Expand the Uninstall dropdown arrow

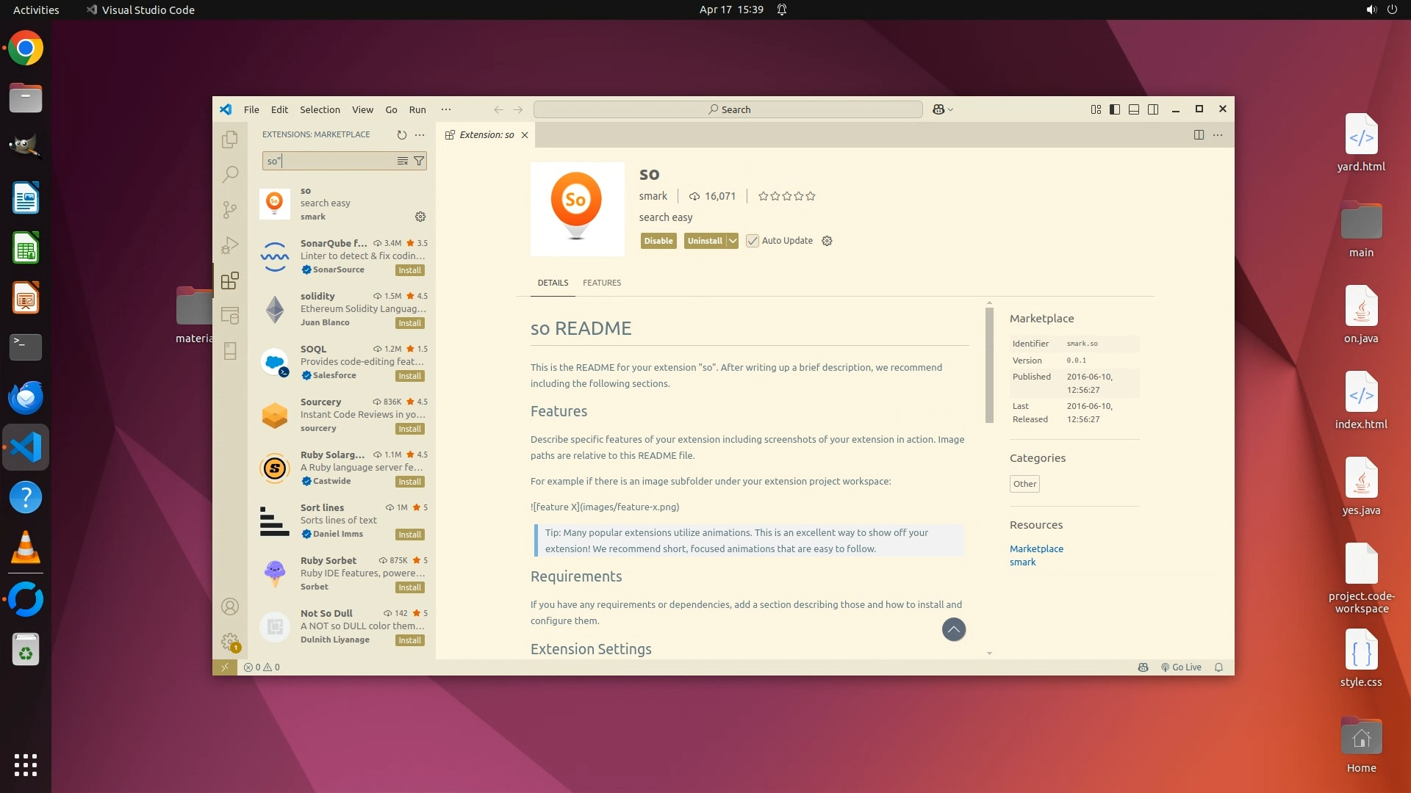(x=733, y=241)
